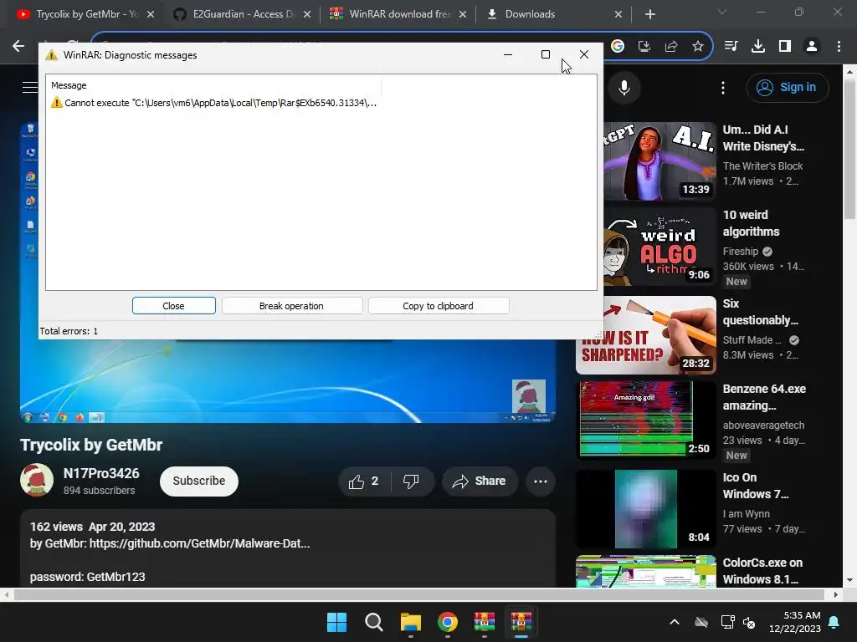Open the taskbar clock and date
The width and height of the screenshot is (857, 642).
(x=795, y=622)
